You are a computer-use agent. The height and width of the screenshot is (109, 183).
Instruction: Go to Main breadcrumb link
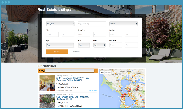pyautogui.click(x=40, y=66)
